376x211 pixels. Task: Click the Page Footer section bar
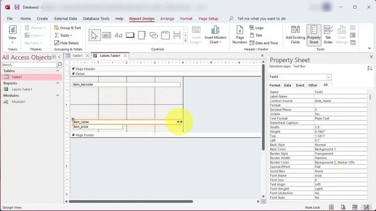(166, 135)
